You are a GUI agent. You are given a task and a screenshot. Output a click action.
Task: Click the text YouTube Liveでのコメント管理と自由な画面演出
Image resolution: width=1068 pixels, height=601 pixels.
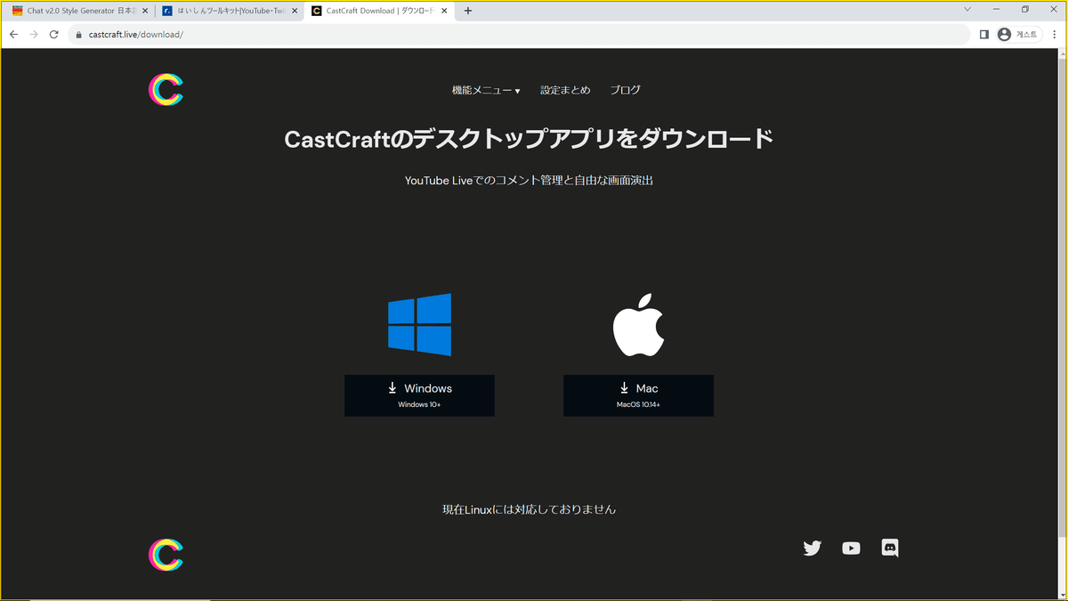(x=530, y=181)
